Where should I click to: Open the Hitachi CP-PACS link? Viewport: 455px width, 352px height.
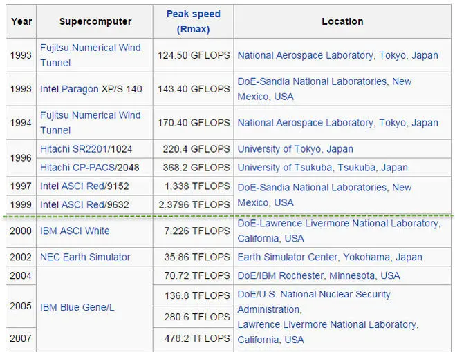tap(77, 168)
